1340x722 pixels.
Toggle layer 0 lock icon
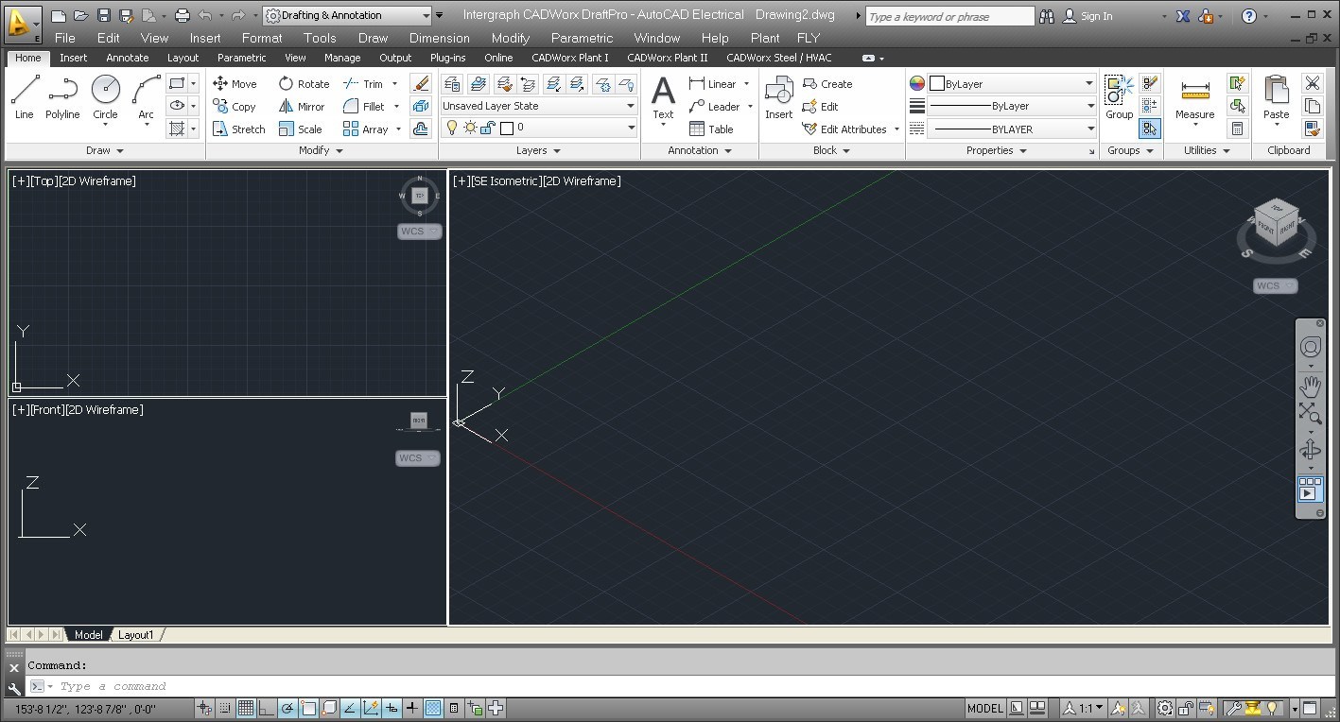487,128
